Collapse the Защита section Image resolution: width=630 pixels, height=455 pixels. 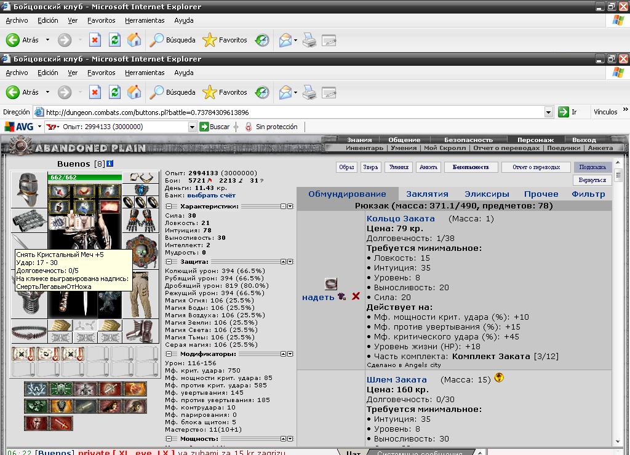[169, 262]
